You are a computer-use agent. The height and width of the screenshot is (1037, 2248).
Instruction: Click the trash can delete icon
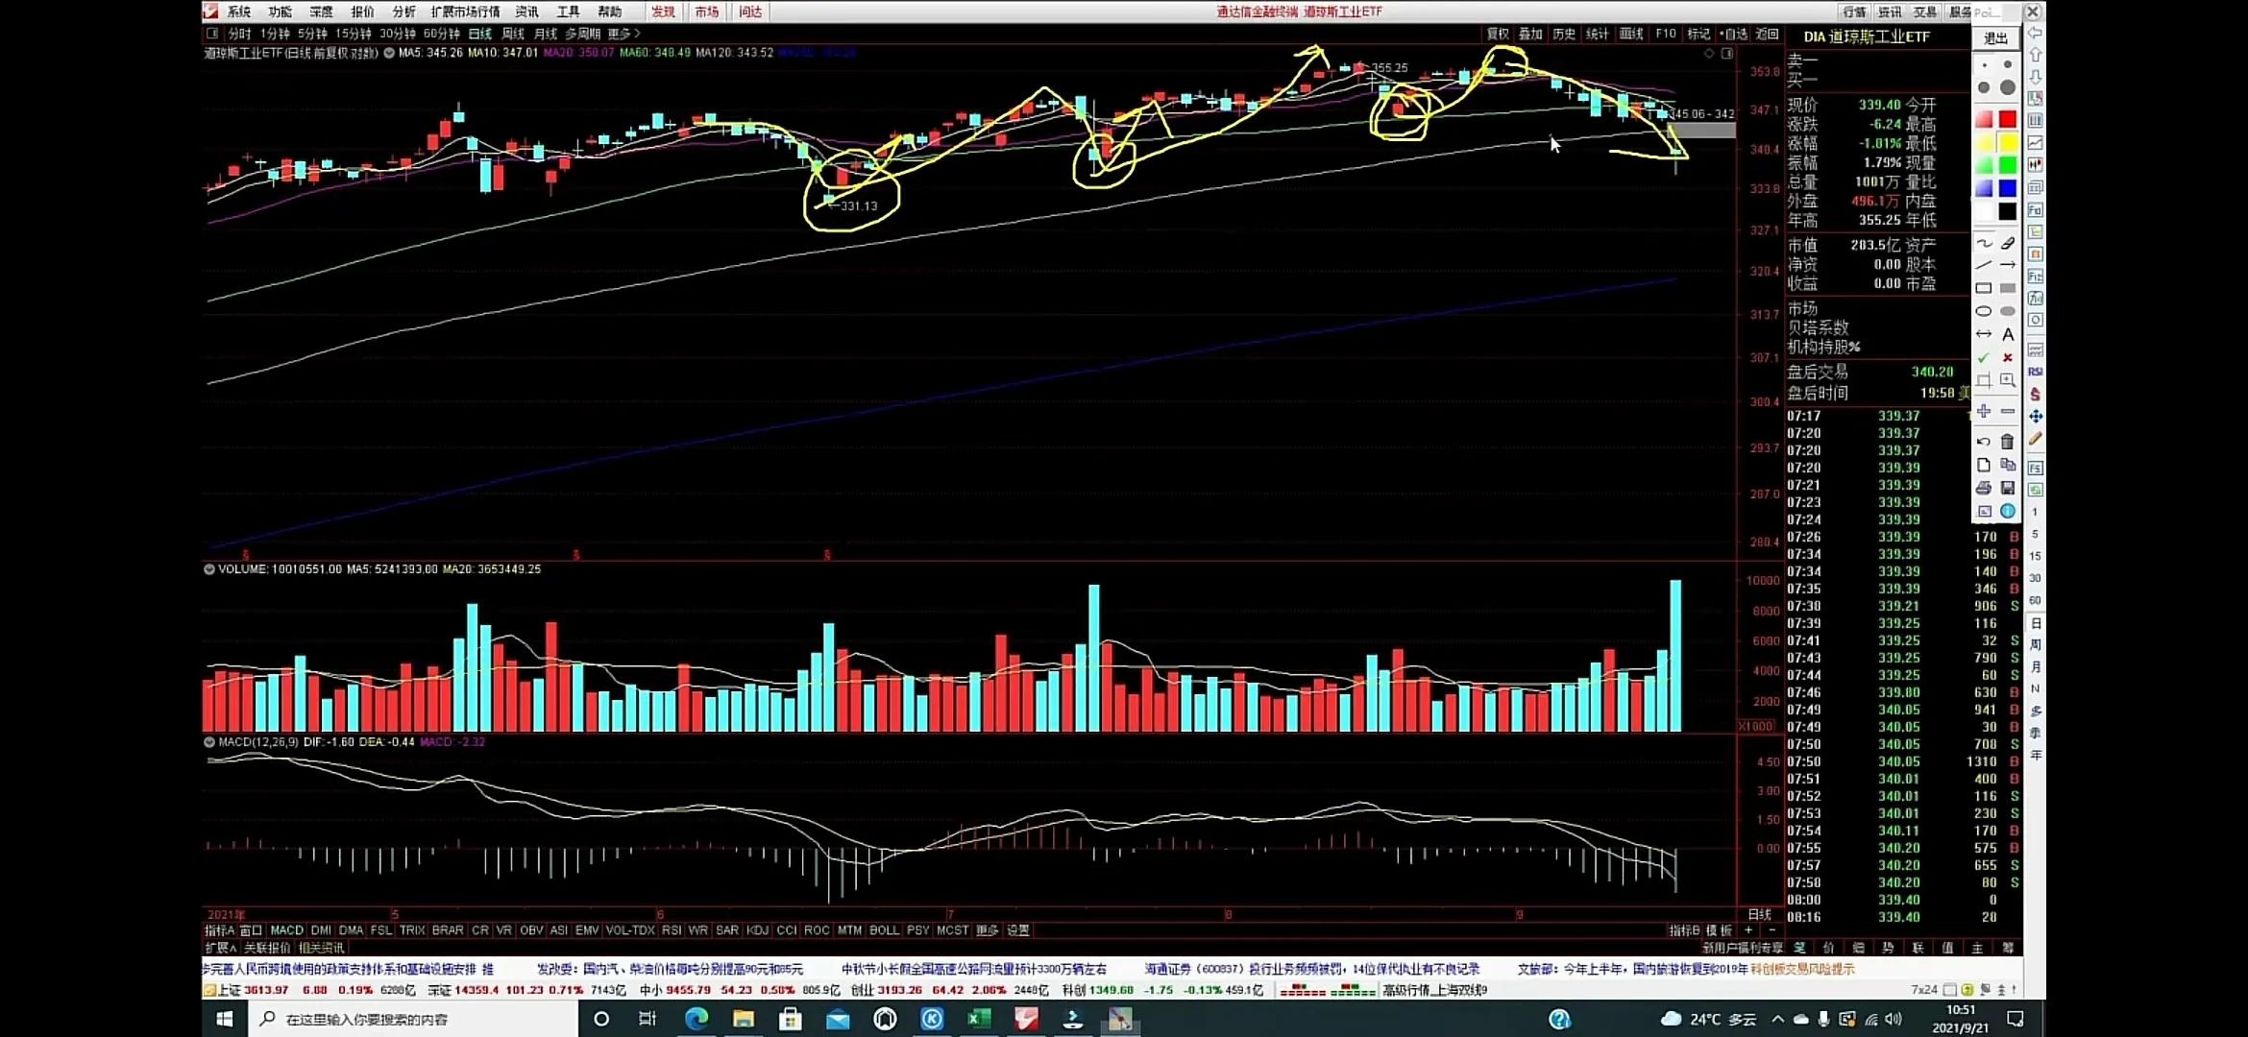click(x=2008, y=442)
